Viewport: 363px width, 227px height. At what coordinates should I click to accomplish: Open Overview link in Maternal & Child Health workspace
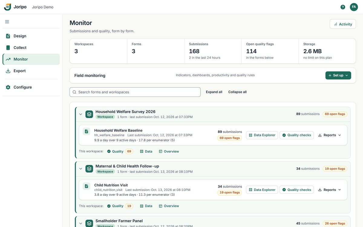point(169,206)
